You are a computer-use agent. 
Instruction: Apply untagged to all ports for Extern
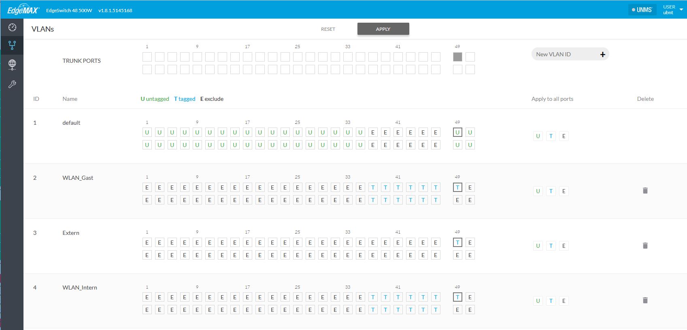coord(538,246)
